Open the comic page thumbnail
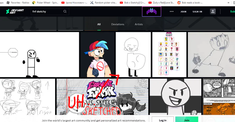This screenshot has width=235, height=122. (x=219, y=97)
